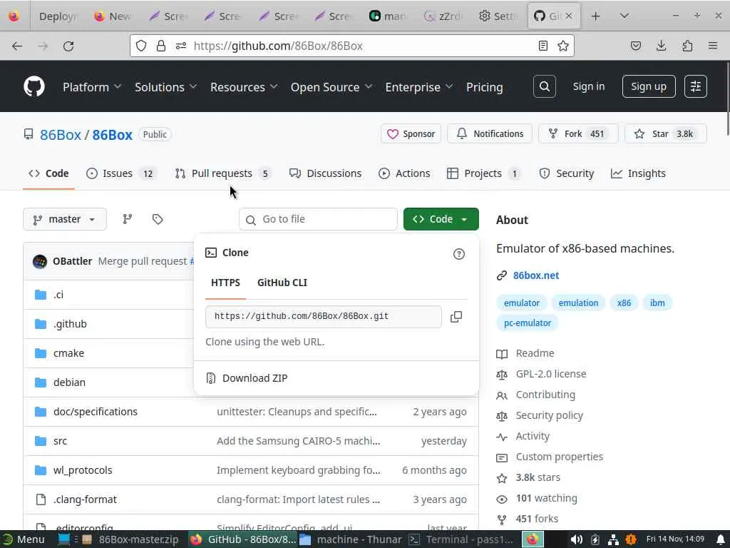The height and width of the screenshot is (548, 730).
Task: Toggle the green Code dropdown button
Action: pyautogui.click(x=441, y=219)
